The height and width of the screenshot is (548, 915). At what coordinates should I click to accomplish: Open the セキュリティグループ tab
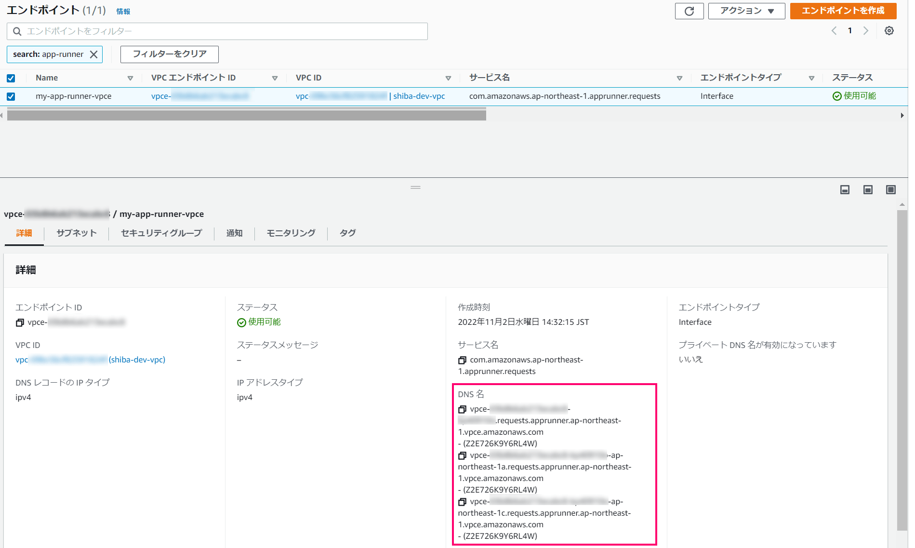[161, 233]
